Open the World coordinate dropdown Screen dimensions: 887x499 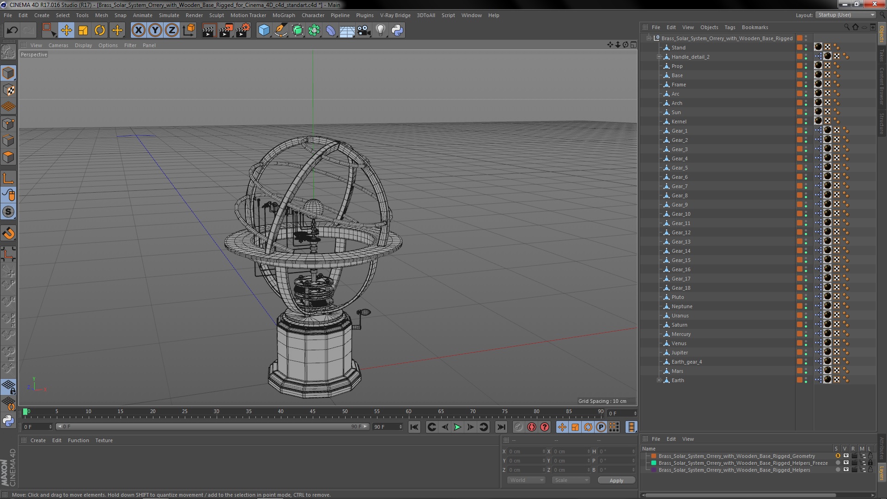pyautogui.click(x=526, y=480)
